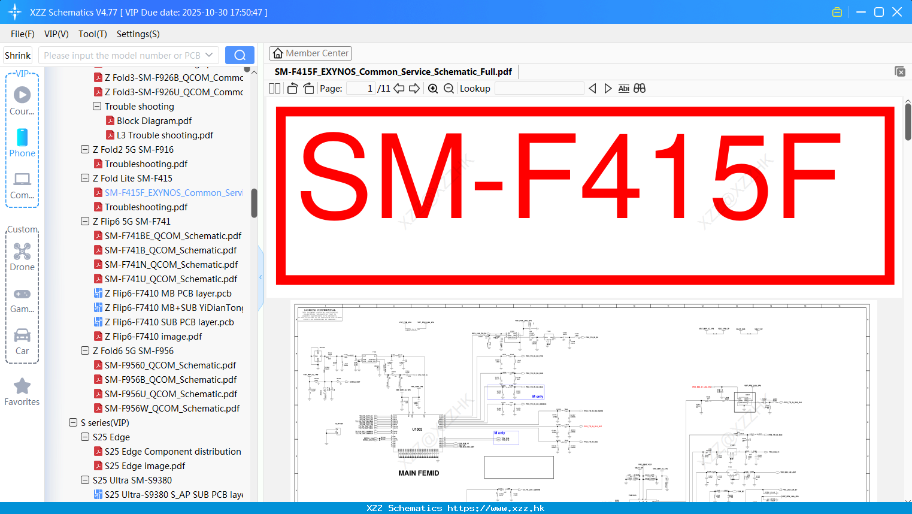
Task: Open S25 Edge Component distribution
Action: point(172,452)
